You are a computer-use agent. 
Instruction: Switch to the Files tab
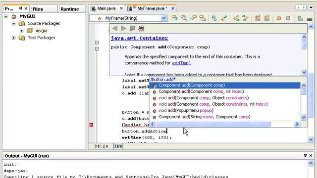click(x=44, y=9)
